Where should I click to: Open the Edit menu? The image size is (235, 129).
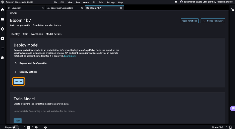pos(62,2)
